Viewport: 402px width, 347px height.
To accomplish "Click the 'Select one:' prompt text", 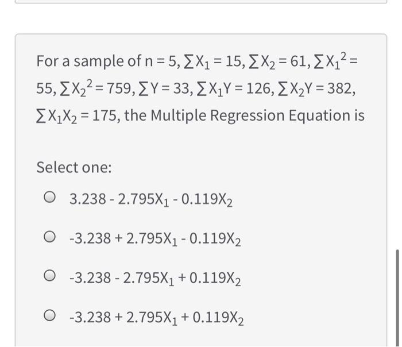I will pos(74,168).
